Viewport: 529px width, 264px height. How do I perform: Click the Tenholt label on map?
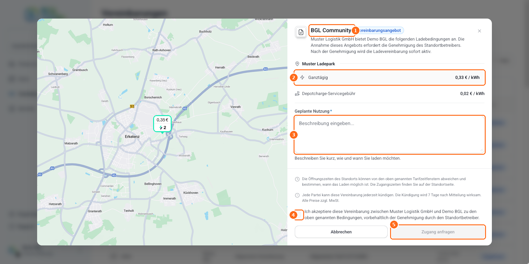click(129, 211)
